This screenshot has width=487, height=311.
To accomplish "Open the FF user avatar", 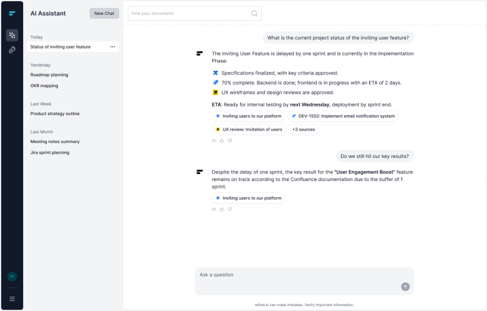I will pos(12,276).
